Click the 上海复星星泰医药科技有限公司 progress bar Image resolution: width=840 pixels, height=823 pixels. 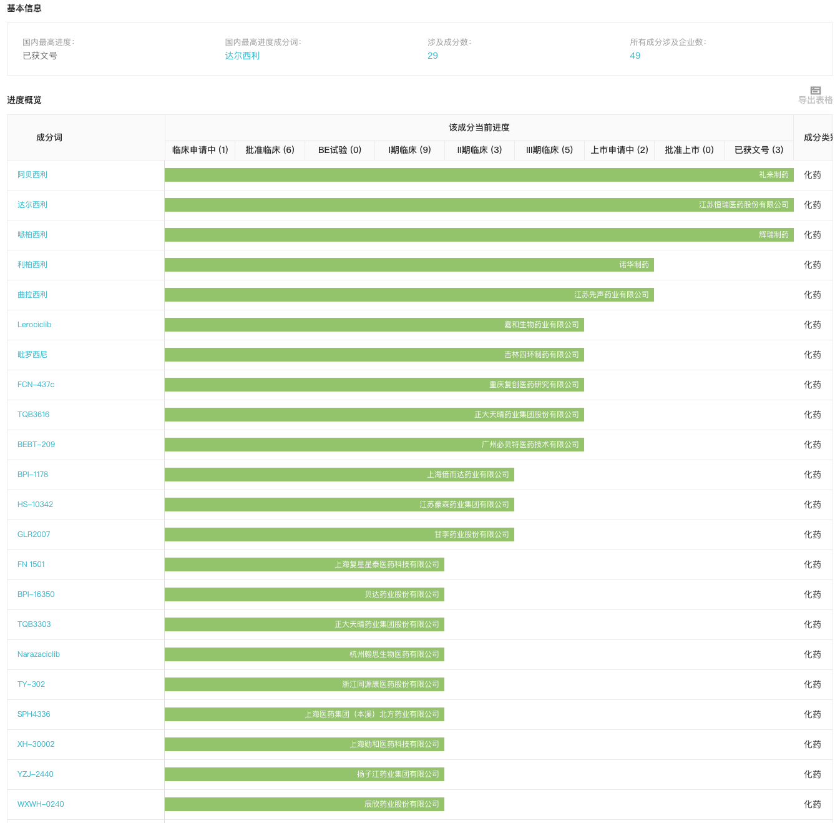(304, 564)
